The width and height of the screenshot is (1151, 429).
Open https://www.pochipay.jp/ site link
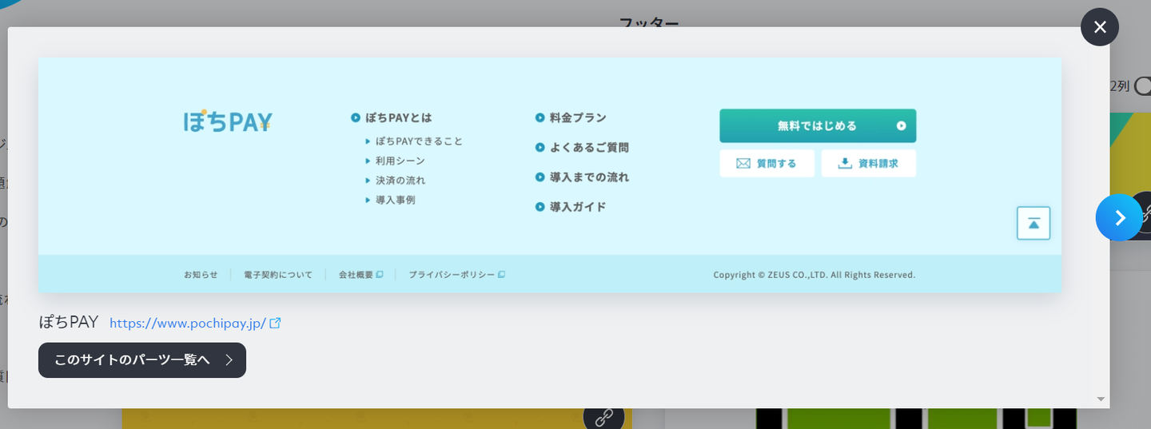(195, 324)
